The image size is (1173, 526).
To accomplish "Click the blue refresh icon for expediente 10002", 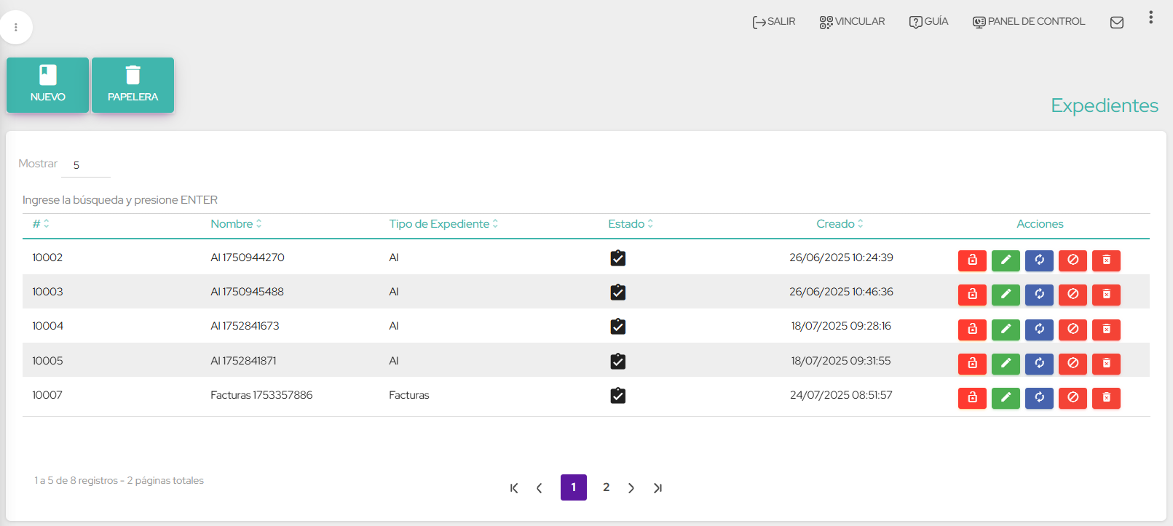I will click(x=1039, y=260).
